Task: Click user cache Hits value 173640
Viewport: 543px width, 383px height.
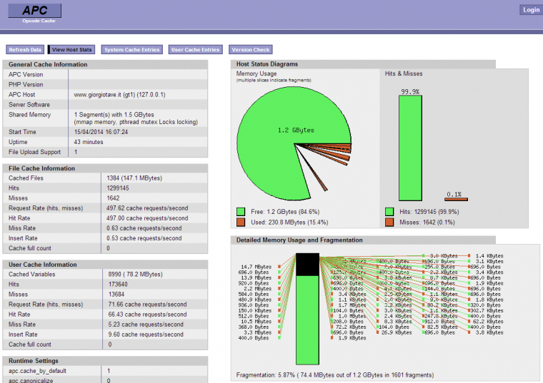Action: point(118,284)
